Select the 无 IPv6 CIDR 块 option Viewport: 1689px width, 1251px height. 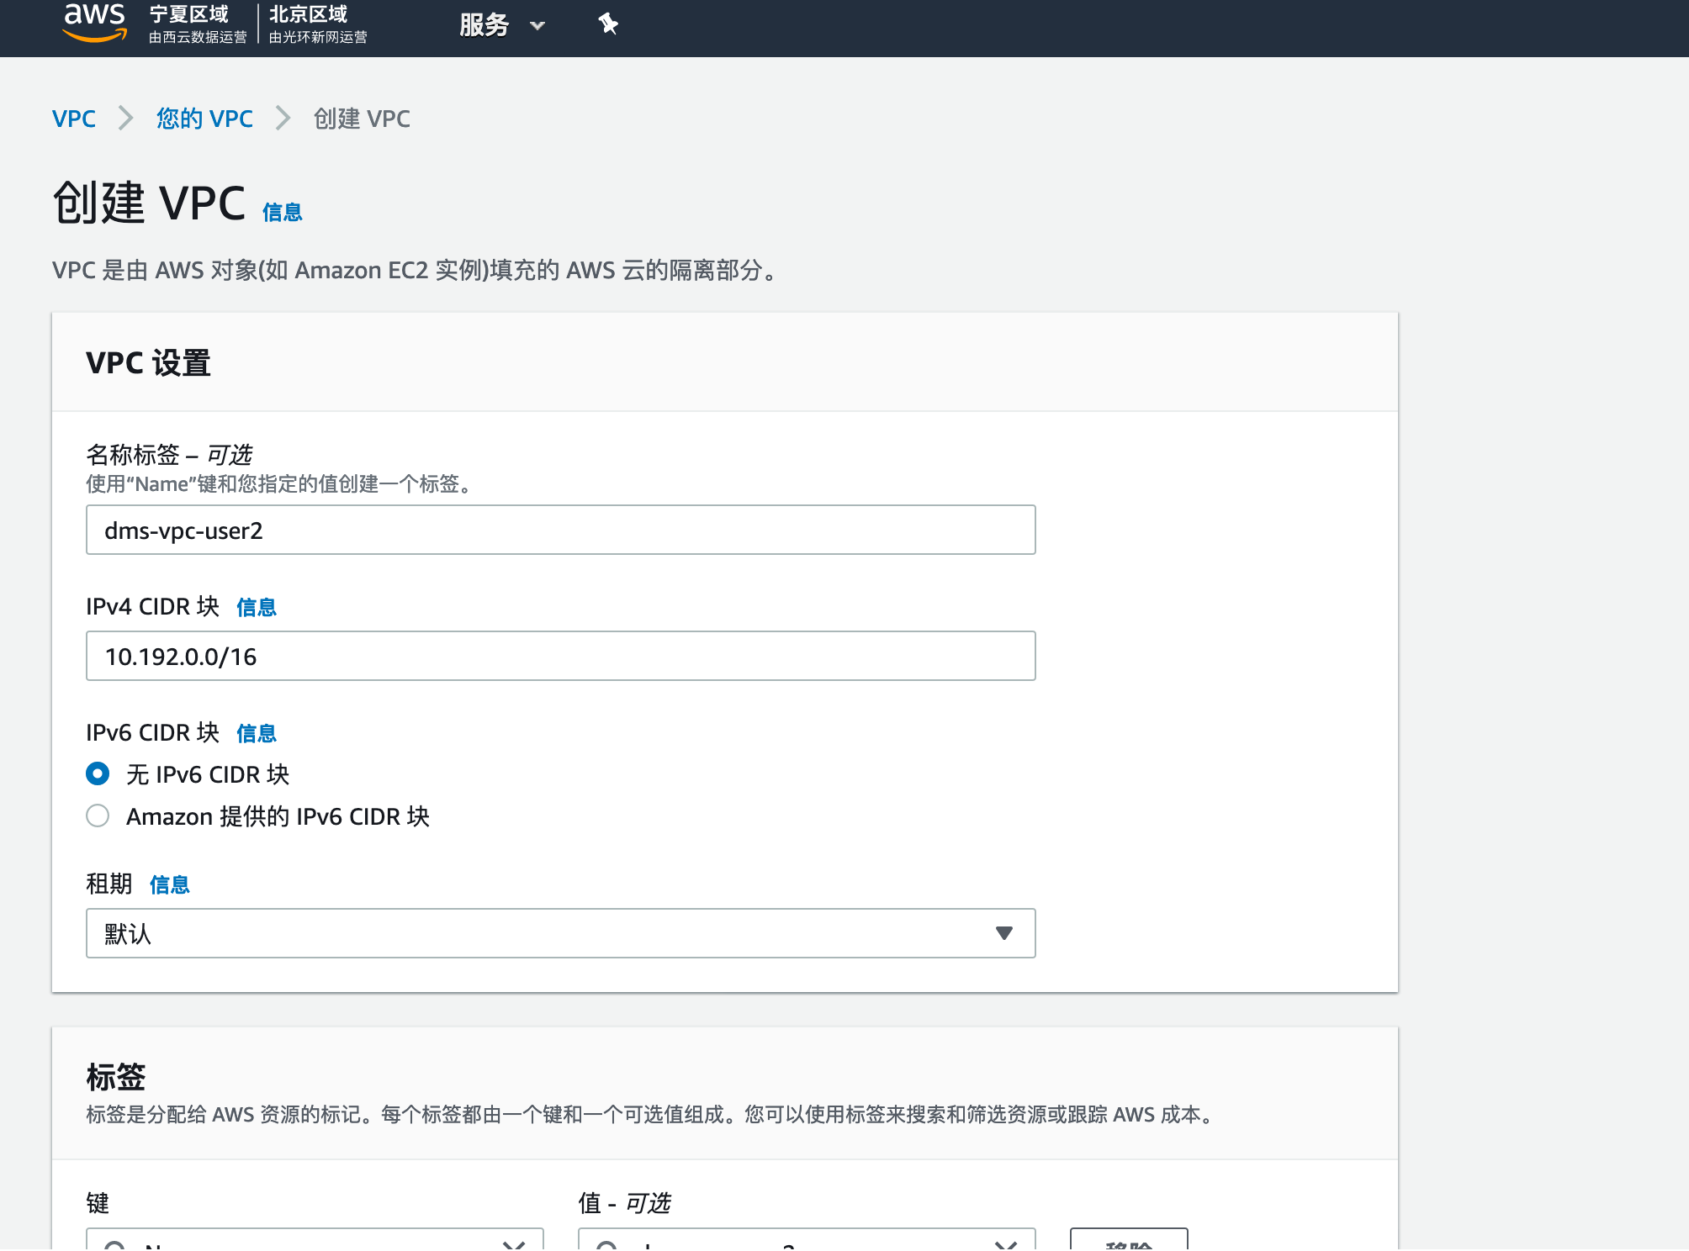coord(98,773)
